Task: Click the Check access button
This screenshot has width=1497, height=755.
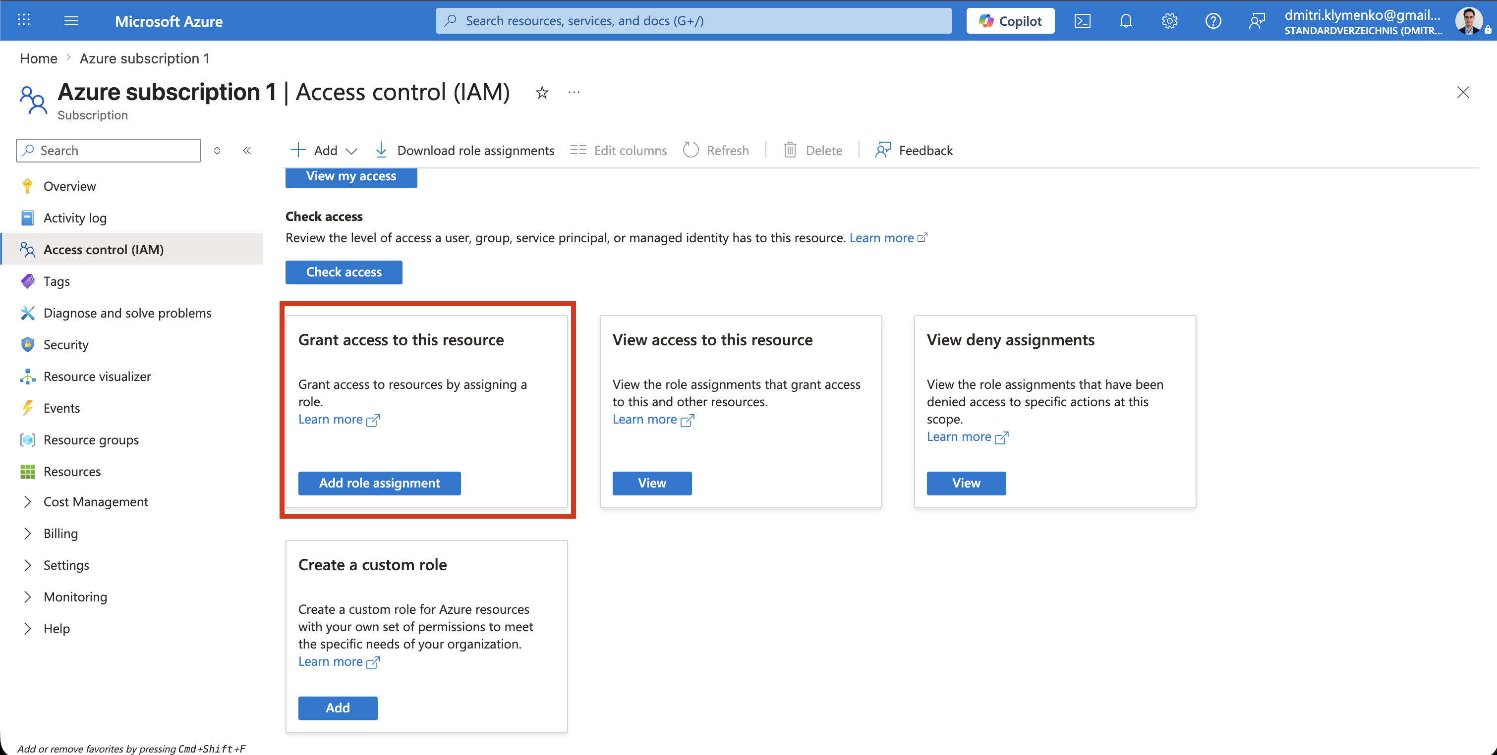Action: (344, 272)
